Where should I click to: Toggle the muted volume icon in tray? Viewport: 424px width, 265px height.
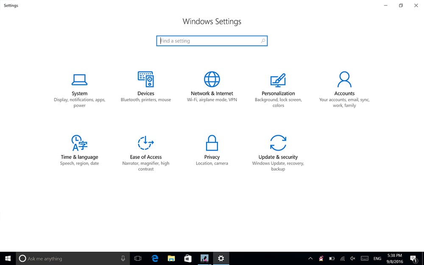click(x=353, y=258)
